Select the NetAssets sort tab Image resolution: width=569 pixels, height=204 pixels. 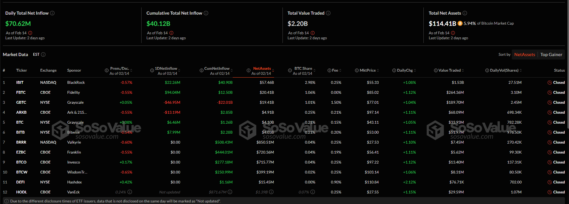[525, 55]
